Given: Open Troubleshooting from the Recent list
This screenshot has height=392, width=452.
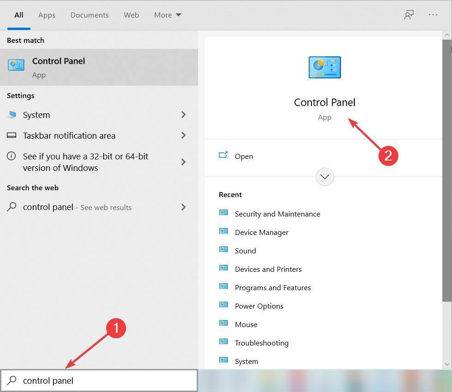Looking at the screenshot, I should pos(261,343).
